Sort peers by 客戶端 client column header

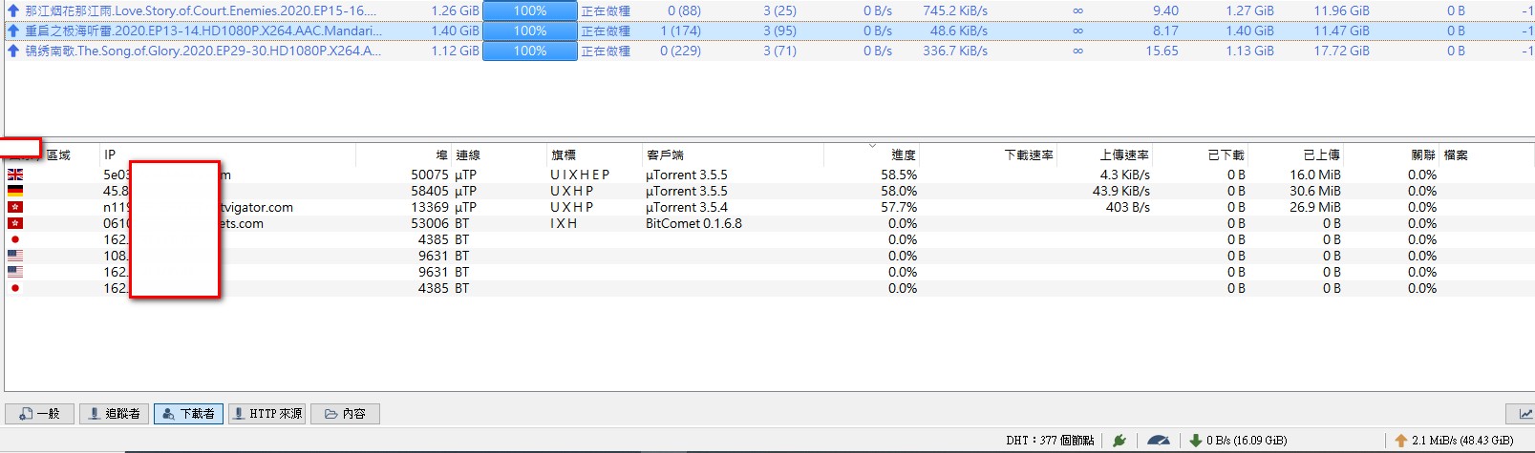[x=665, y=154]
